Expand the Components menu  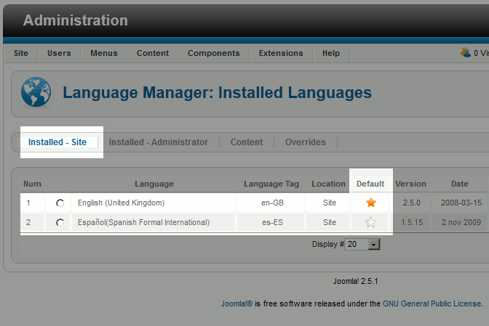[213, 53]
